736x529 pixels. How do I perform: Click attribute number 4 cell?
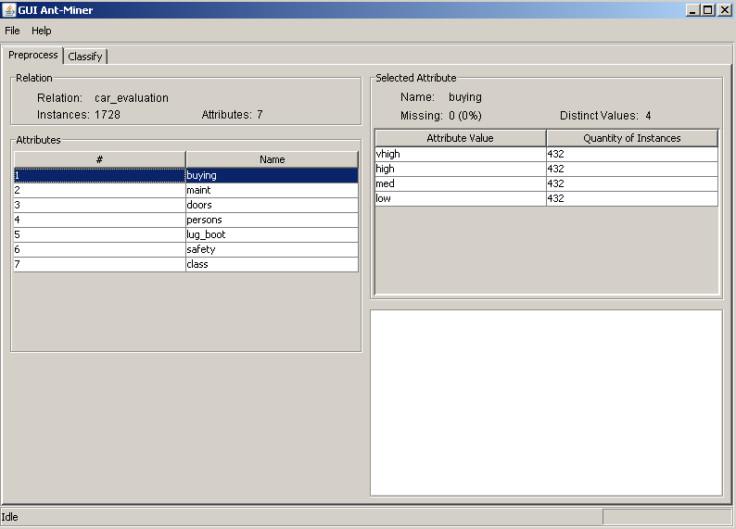click(x=99, y=220)
